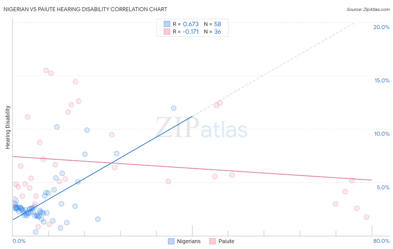The height and width of the screenshot is (249, 393).
Task: Click the 80.0% x-axis tick label
Action: pos(381,241)
